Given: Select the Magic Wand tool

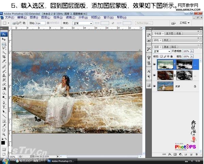Looking at the screenshot, I should coord(4,53).
